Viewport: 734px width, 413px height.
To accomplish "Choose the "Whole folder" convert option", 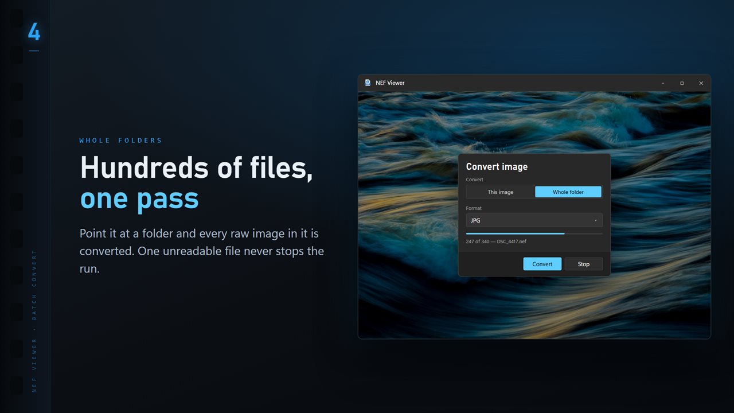I will (x=568, y=192).
